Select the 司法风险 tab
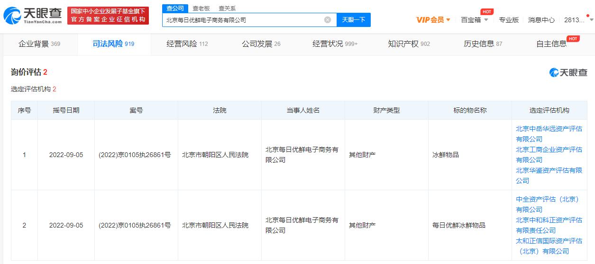 click(x=113, y=44)
